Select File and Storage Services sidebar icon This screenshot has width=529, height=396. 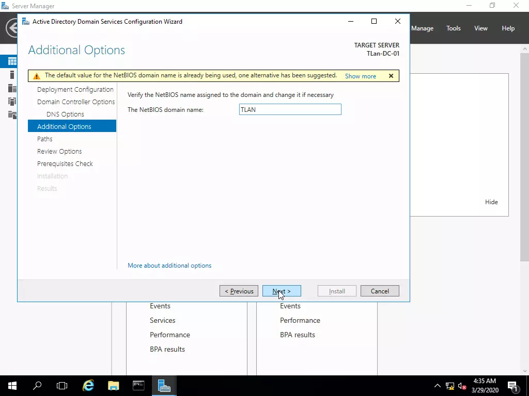pyautogui.click(x=12, y=115)
